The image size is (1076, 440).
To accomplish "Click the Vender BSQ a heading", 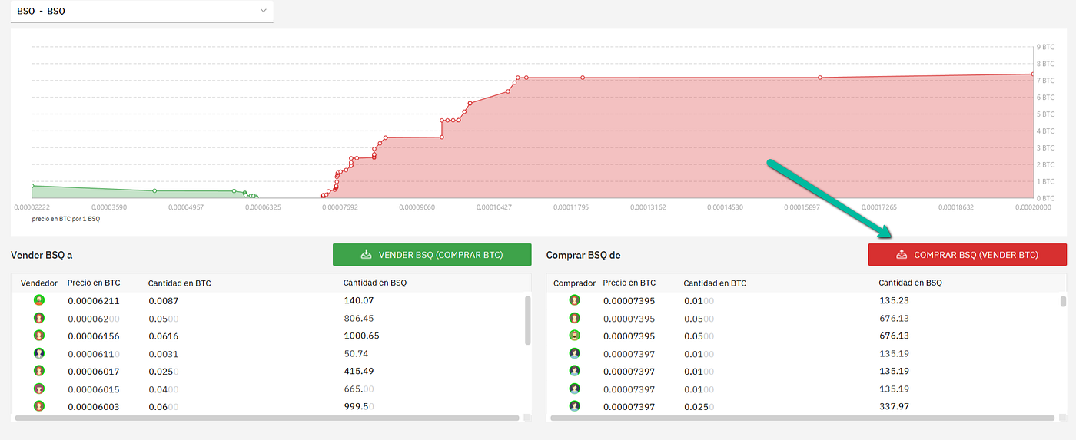I will (42, 254).
